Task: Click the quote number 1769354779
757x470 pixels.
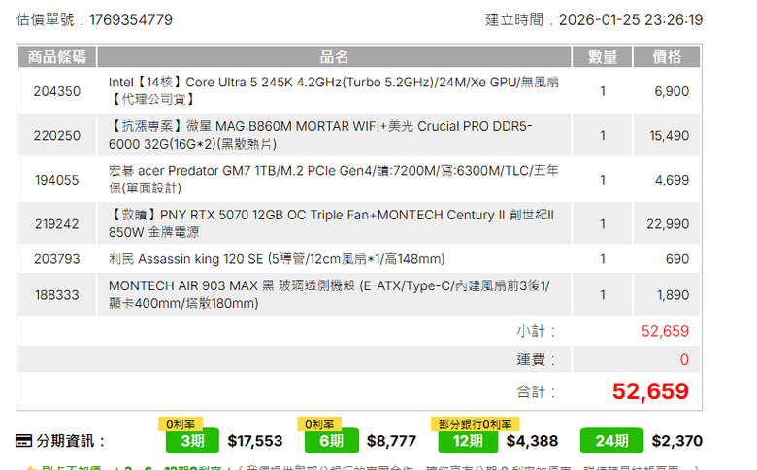Action: (131, 19)
